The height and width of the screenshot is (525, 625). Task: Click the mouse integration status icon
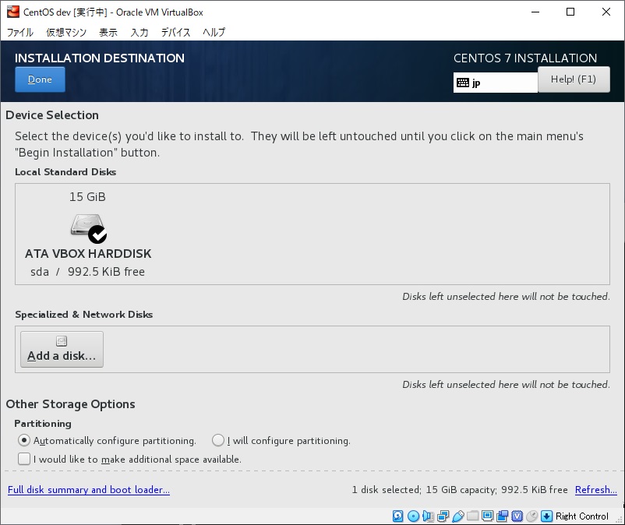(x=531, y=516)
